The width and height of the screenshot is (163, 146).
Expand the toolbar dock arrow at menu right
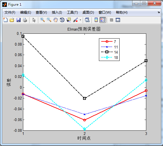point(158,12)
